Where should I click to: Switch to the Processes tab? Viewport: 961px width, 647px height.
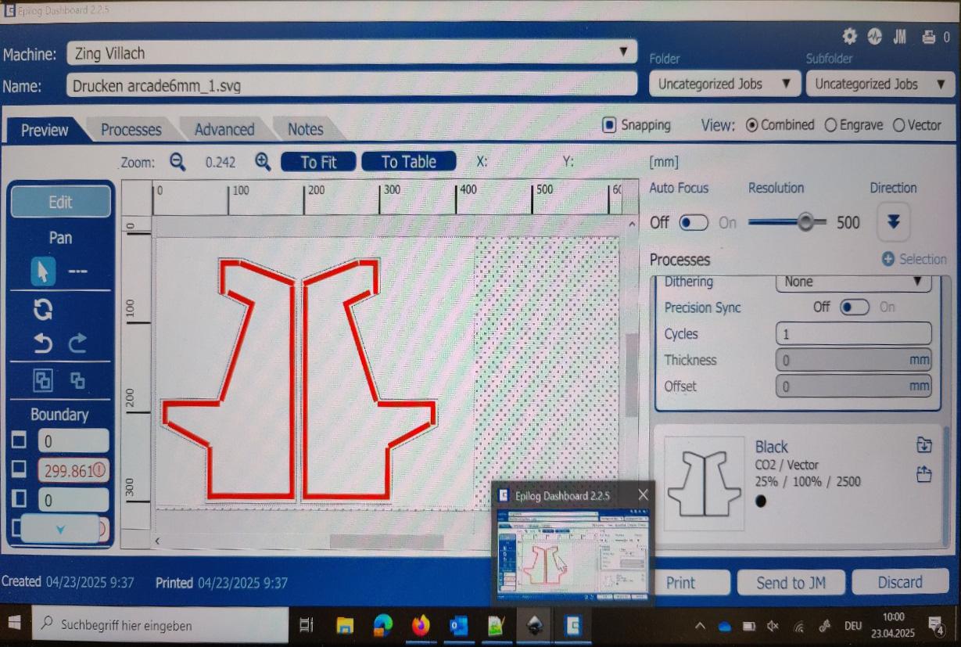pos(131,130)
